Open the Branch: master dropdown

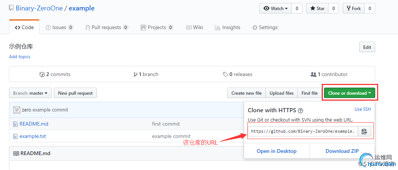(x=30, y=93)
